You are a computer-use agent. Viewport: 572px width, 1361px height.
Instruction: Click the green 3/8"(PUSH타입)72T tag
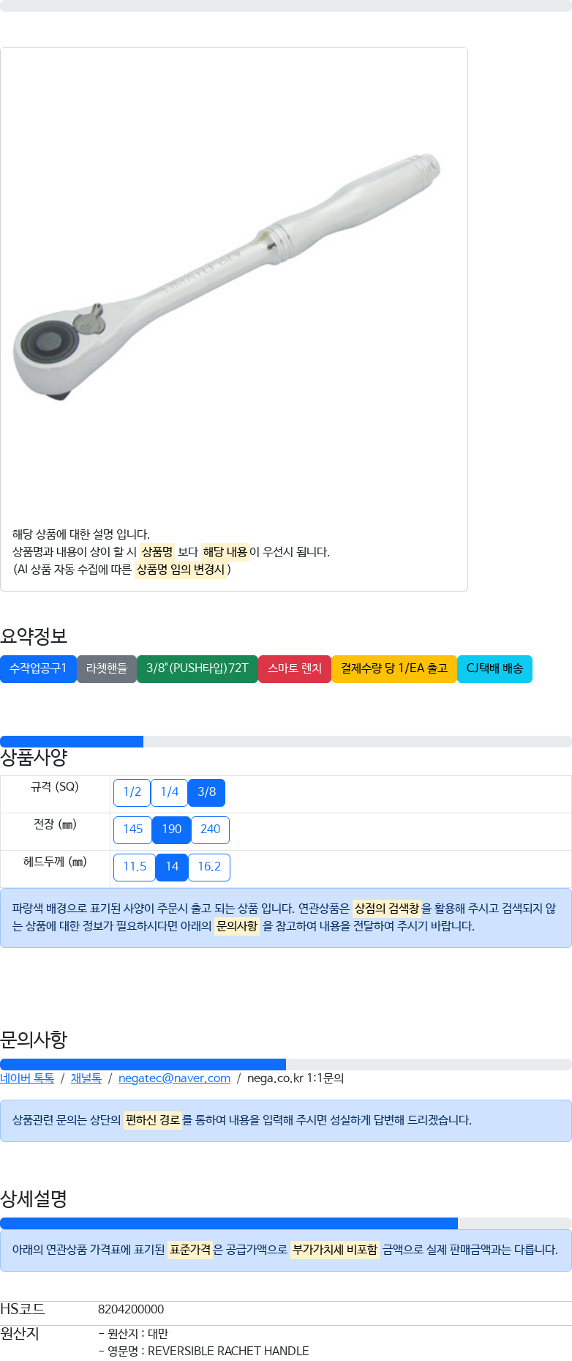coord(197,669)
